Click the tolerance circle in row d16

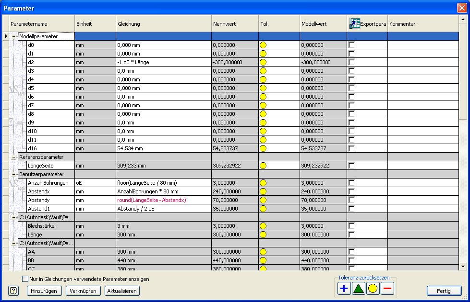click(263, 148)
